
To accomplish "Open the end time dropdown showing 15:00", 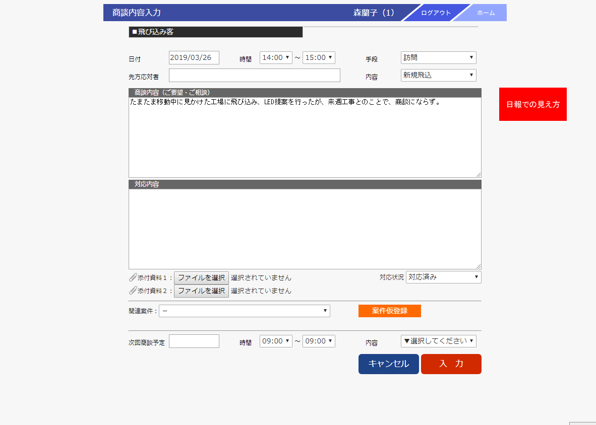I will (319, 58).
